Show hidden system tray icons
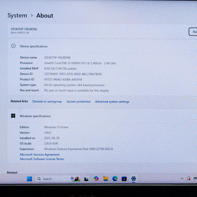 point(182,179)
